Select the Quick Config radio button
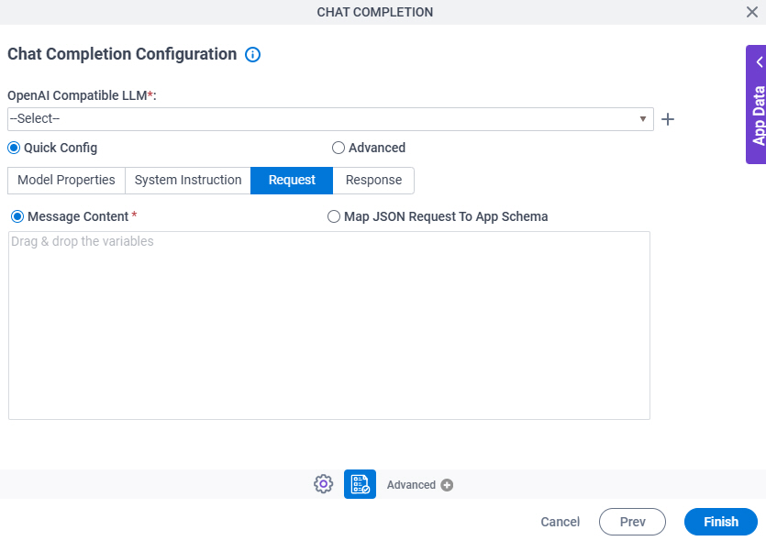 coord(14,148)
